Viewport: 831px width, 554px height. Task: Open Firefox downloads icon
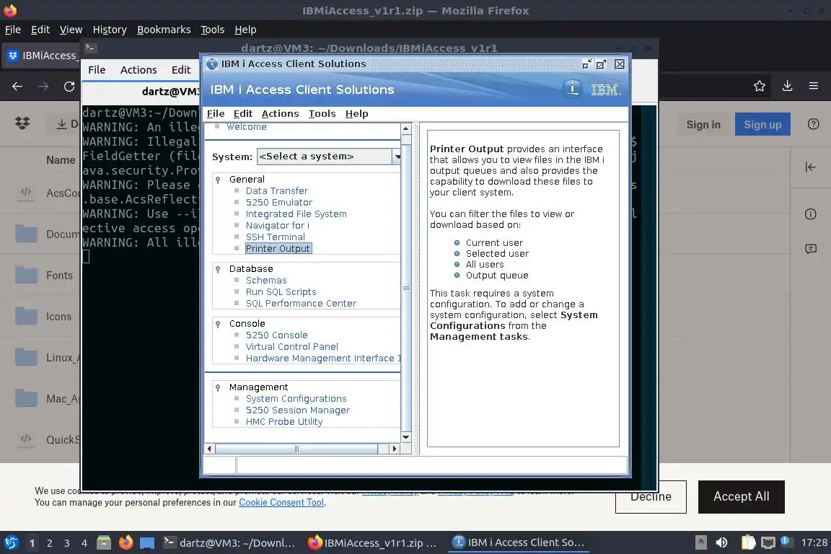pyautogui.click(x=787, y=86)
